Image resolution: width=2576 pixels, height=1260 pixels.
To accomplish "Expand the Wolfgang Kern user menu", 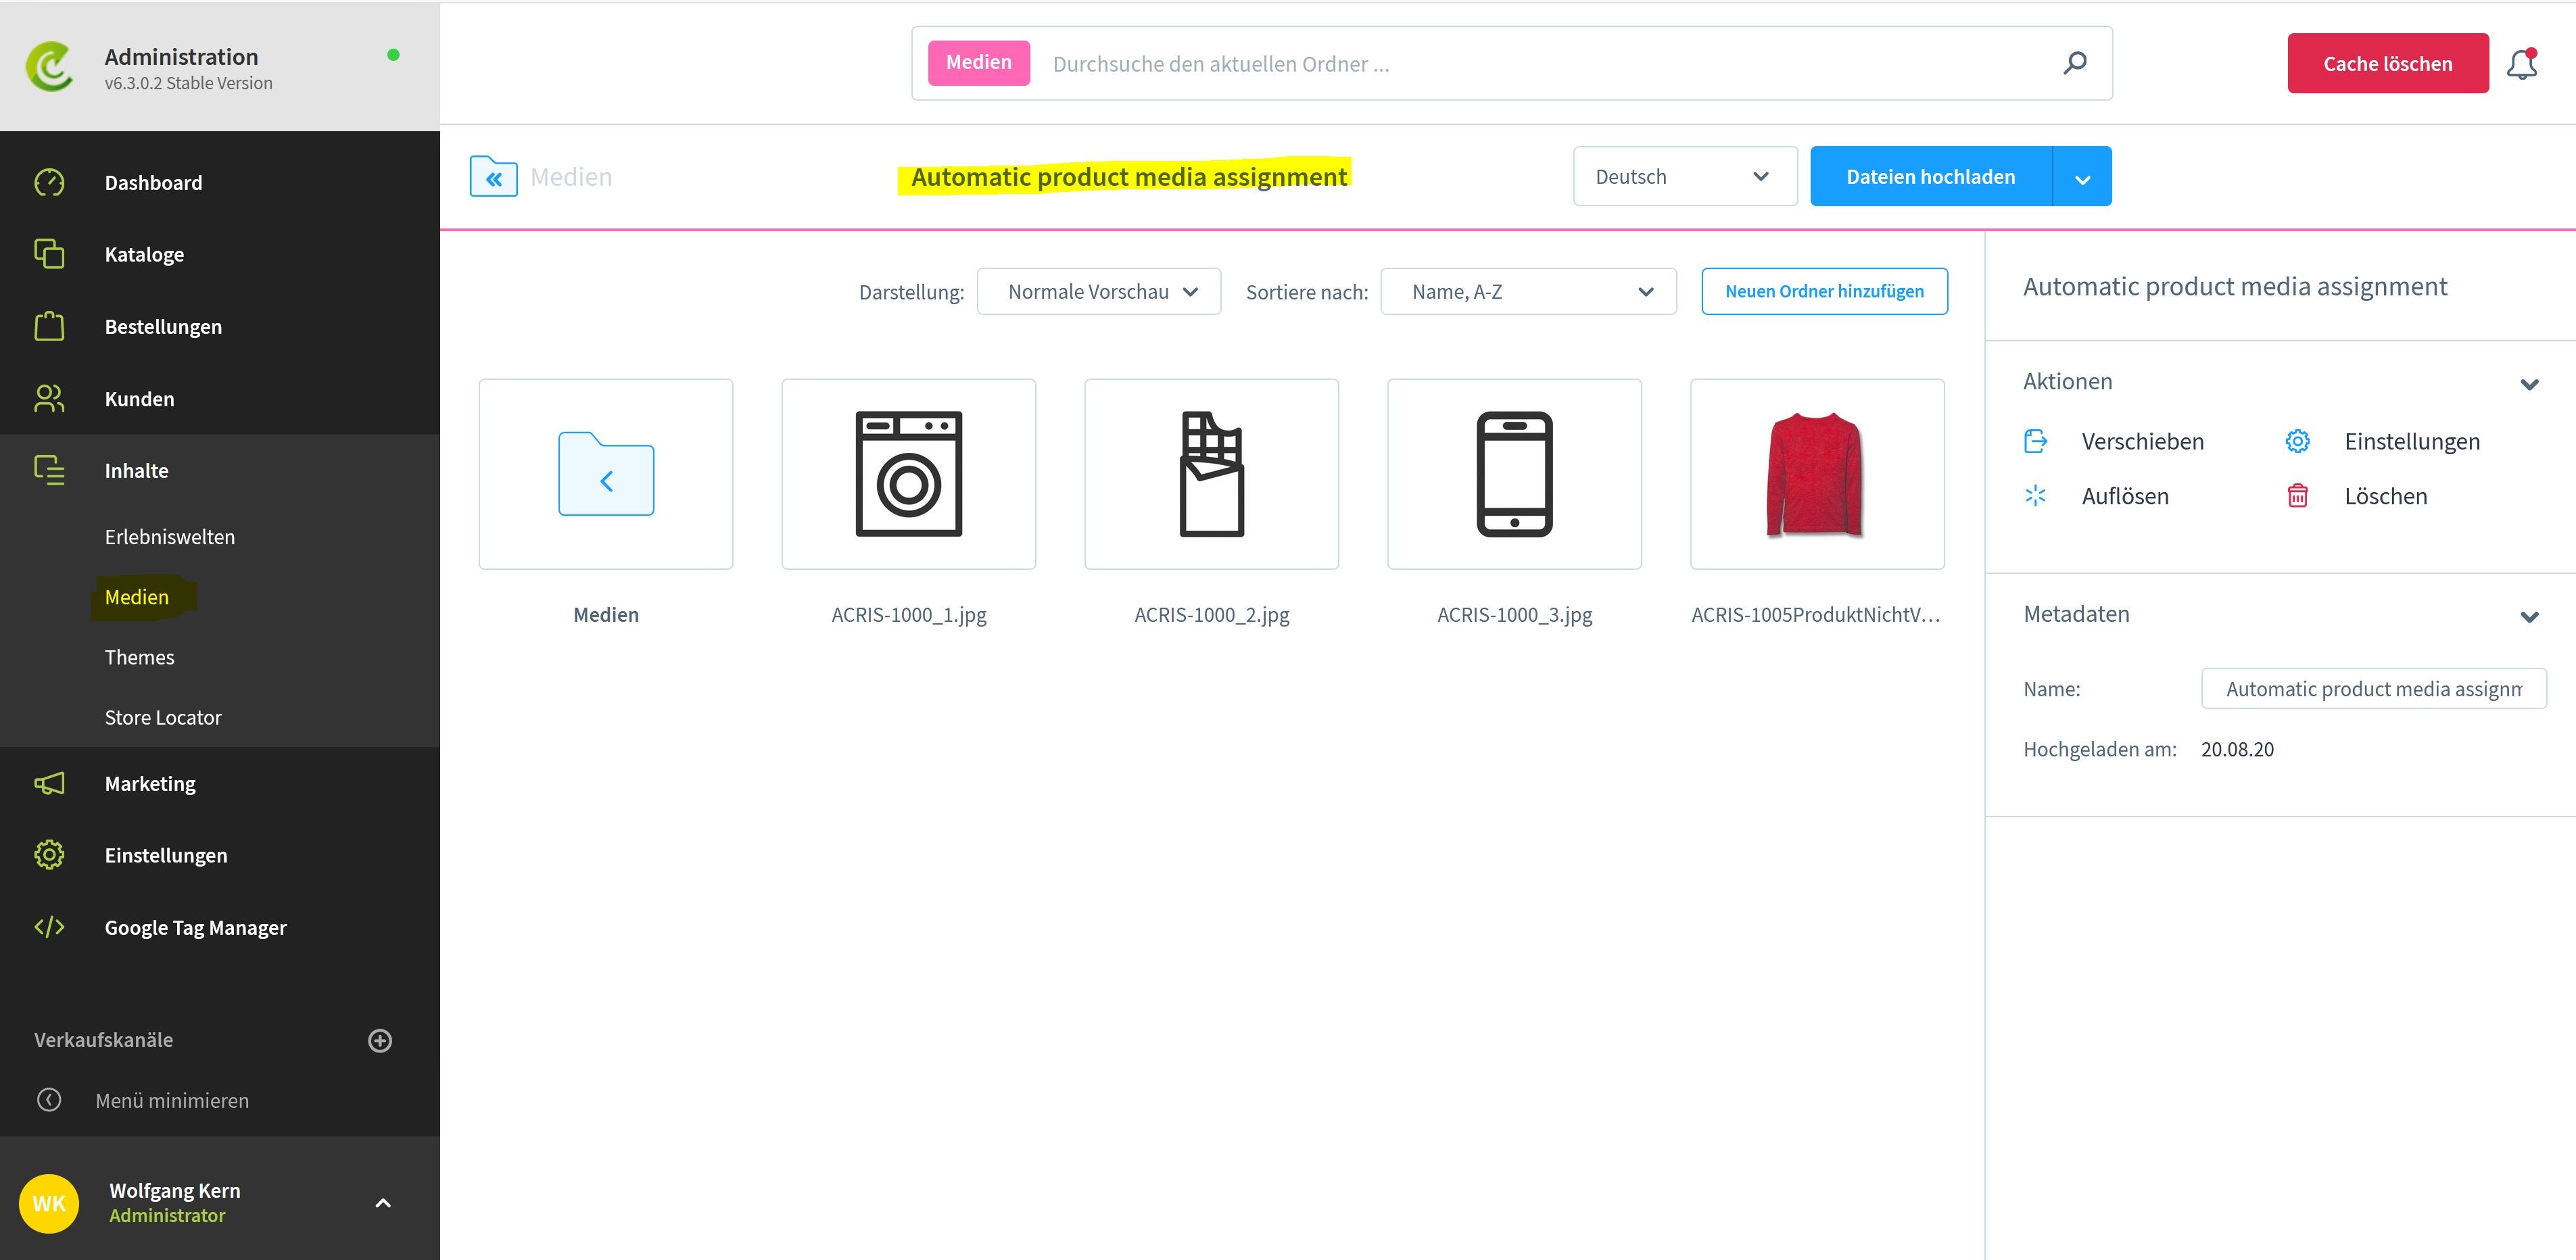I will (x=383, y=1203).
